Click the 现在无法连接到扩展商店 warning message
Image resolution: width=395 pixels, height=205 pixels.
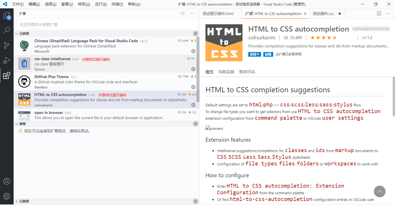point(57,131)
